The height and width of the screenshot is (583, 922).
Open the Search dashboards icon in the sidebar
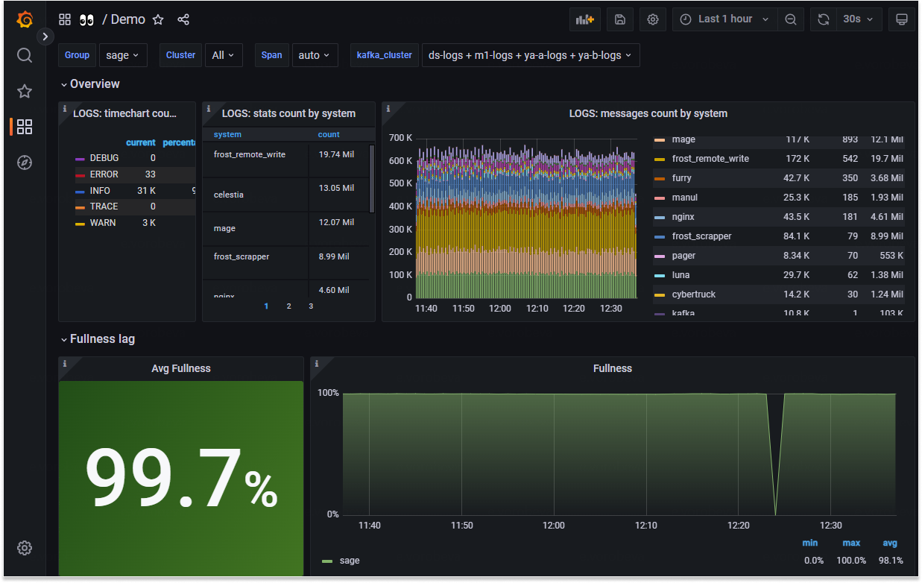tap(25, 55)
